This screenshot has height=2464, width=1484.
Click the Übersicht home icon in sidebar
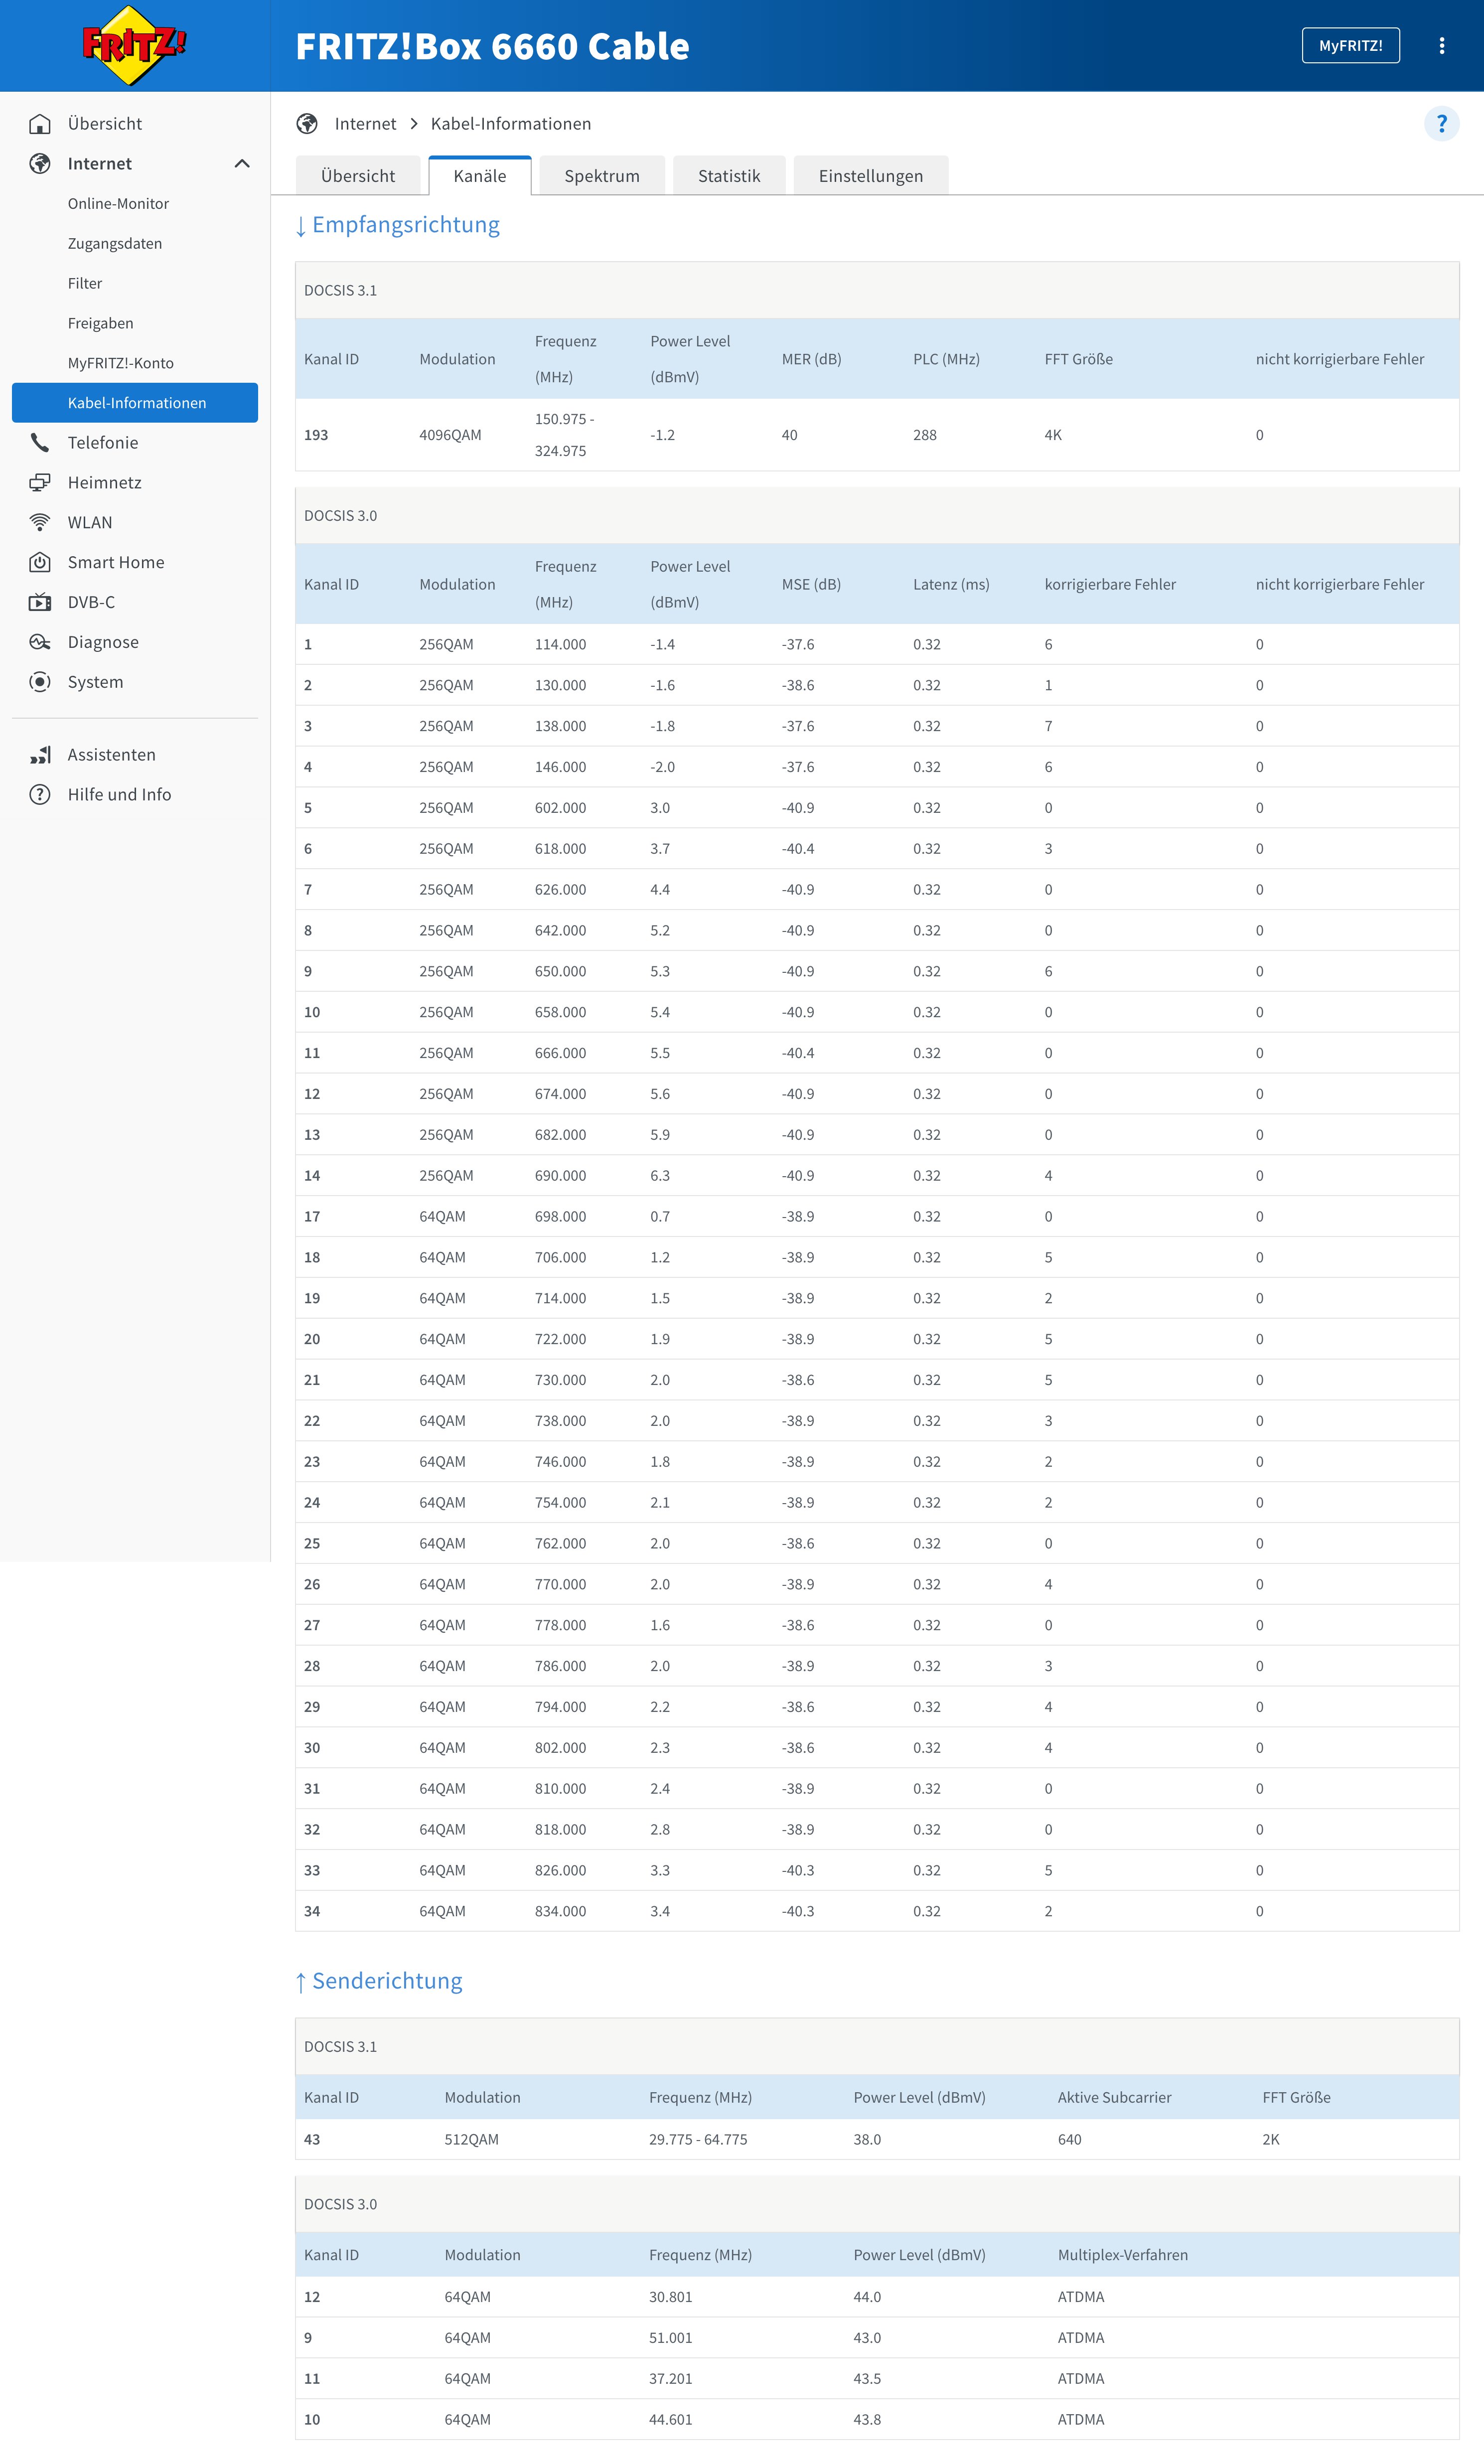[x=40, y=124]
